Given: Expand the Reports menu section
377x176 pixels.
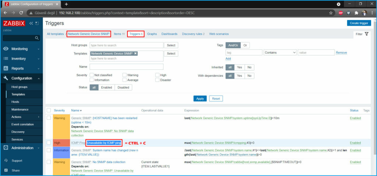Looking at the screenshot, I should point(38,69).
